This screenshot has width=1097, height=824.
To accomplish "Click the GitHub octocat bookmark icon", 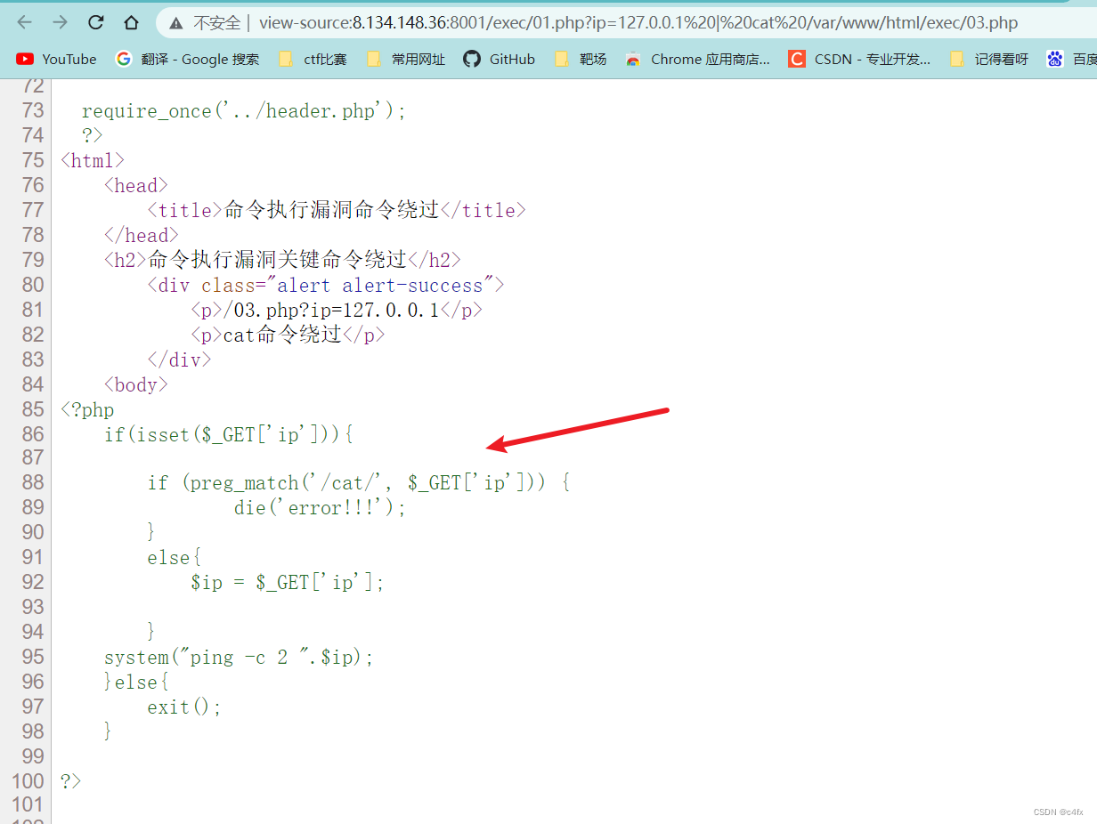I will (472, 60).
